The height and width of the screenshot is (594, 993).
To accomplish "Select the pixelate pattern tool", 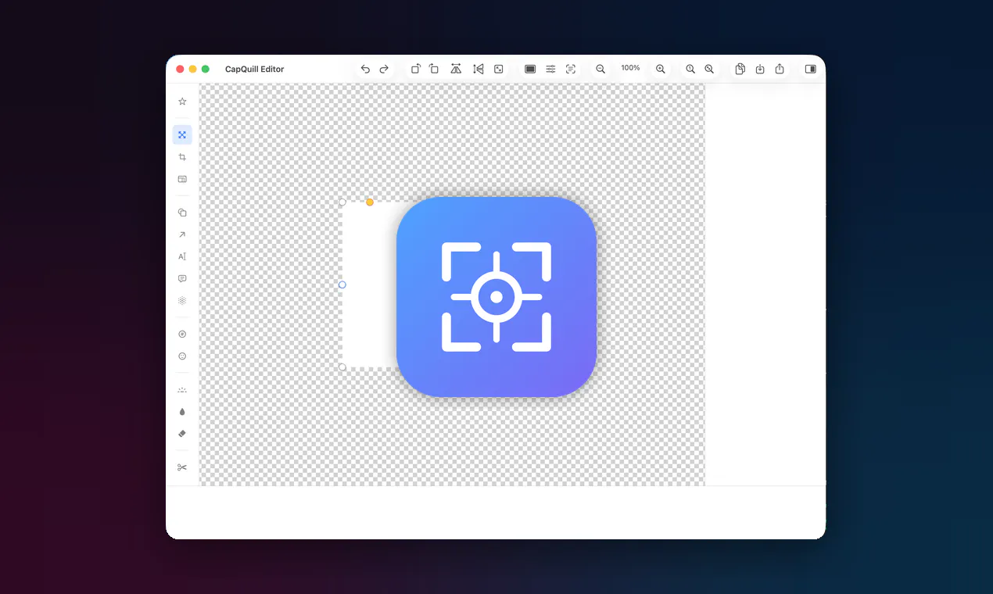I will pos(182,300).
